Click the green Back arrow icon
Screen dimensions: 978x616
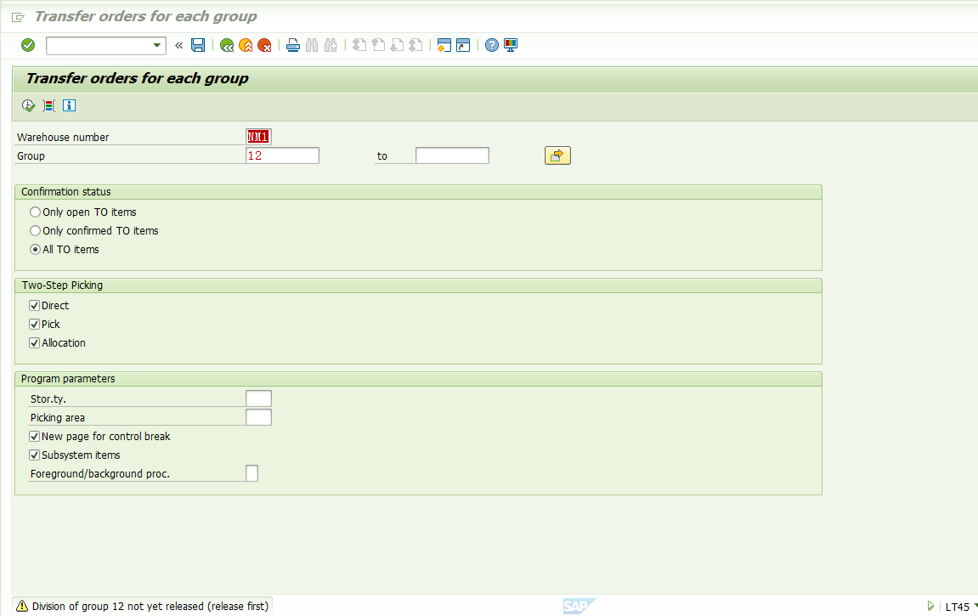(x=227, y=45)
